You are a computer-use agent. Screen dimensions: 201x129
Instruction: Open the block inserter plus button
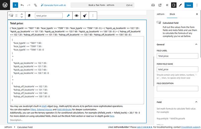(x=15, y=5)
